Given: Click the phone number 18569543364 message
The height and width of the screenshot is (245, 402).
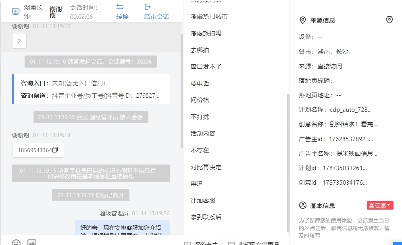Looking at the screenshot, I should click(x=38, y=150).
